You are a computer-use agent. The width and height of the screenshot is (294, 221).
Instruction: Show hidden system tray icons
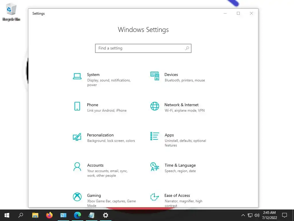tap(243, 215)
